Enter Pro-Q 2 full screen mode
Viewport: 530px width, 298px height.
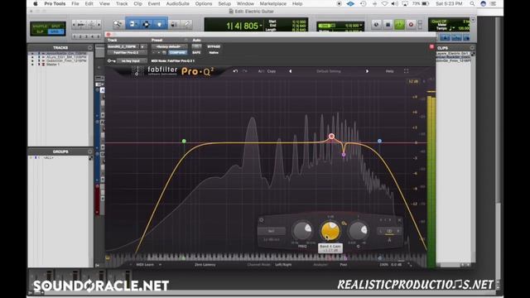click(x=406, y=71)
